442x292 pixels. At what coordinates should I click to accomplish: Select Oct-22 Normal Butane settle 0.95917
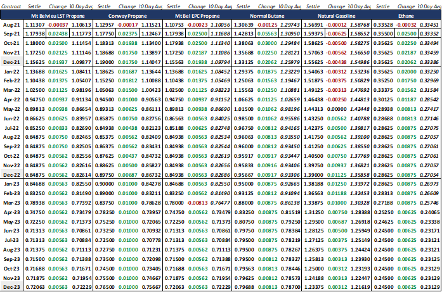pyautogui.click(x=244, y=156)
